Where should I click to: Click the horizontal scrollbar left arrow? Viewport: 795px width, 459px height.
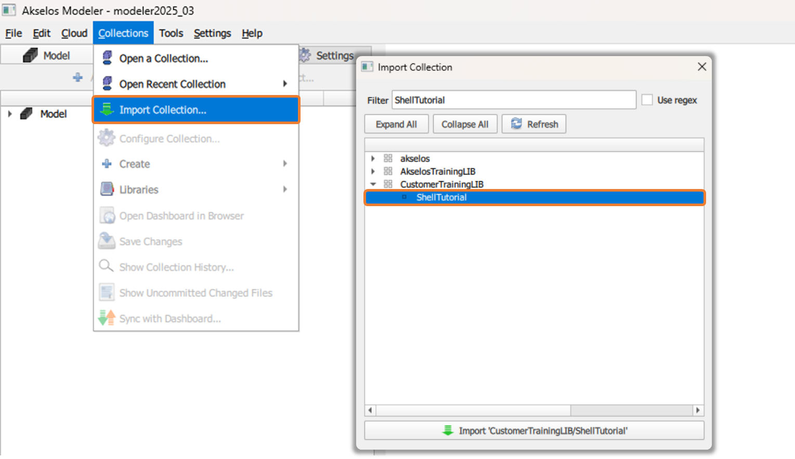[370, 410]
